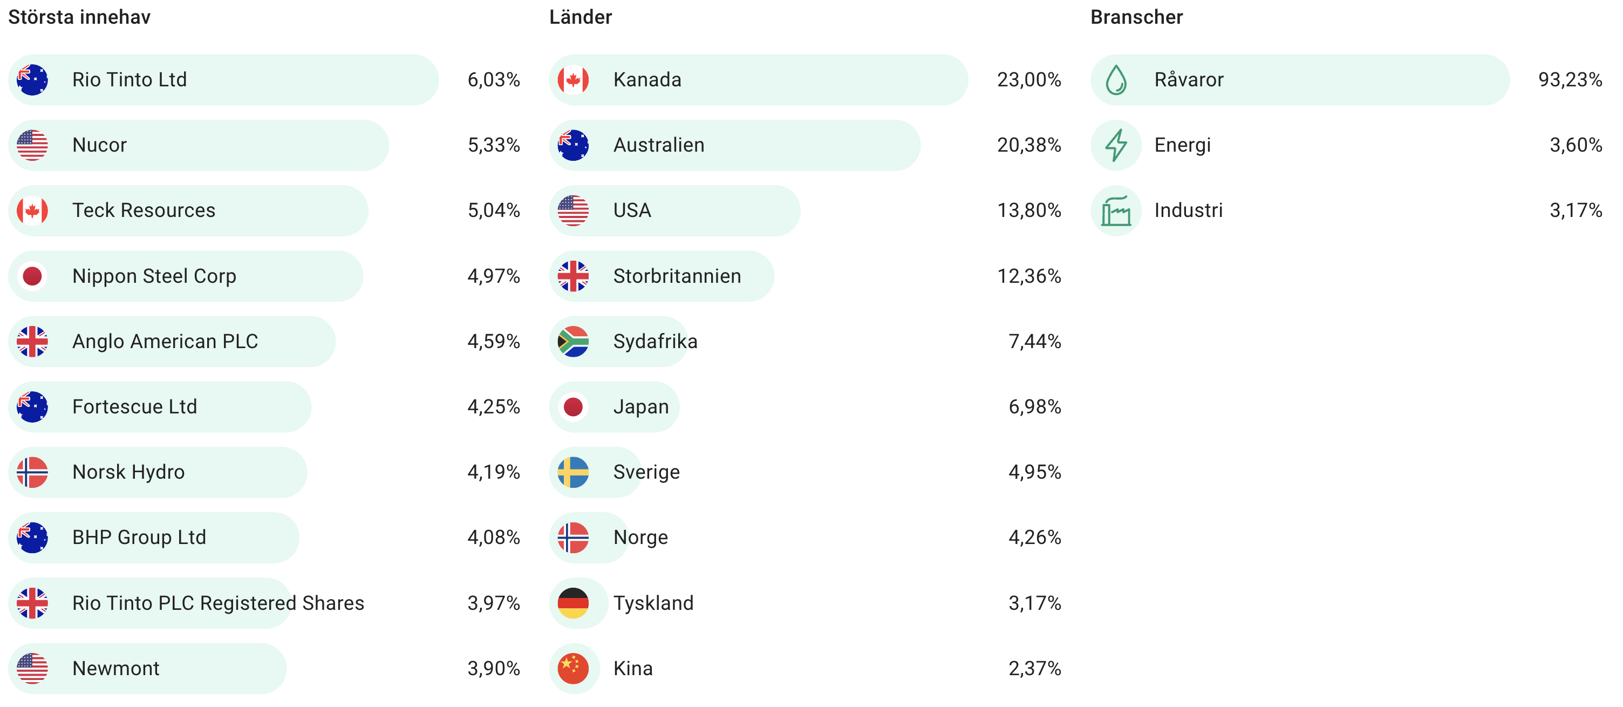Click the Japanese flag beside Nippon Steel Corp

[x=32, y=276]
